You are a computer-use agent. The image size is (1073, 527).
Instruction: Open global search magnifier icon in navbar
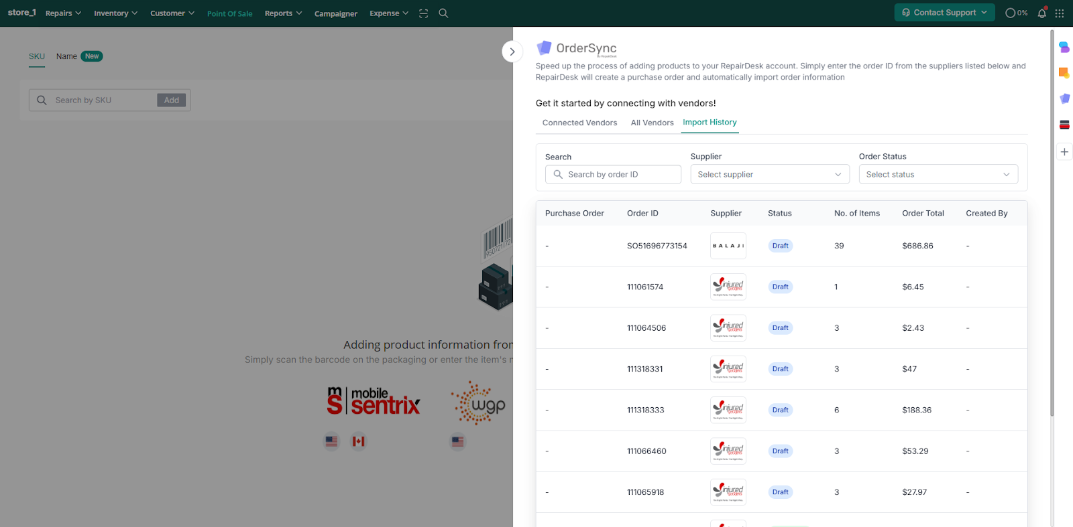[x=443, y=13]
